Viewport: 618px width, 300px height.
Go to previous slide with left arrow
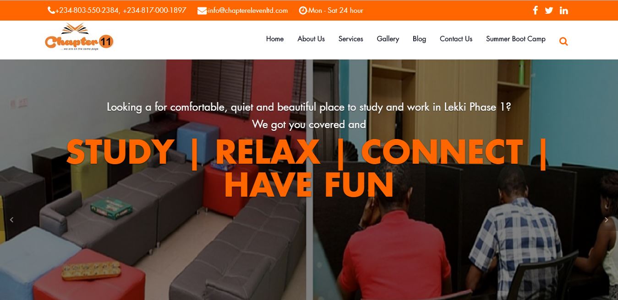click(11, 220)
